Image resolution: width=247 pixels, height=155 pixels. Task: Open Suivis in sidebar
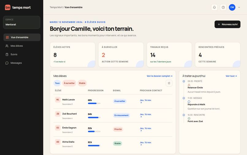tap(22, 54)
